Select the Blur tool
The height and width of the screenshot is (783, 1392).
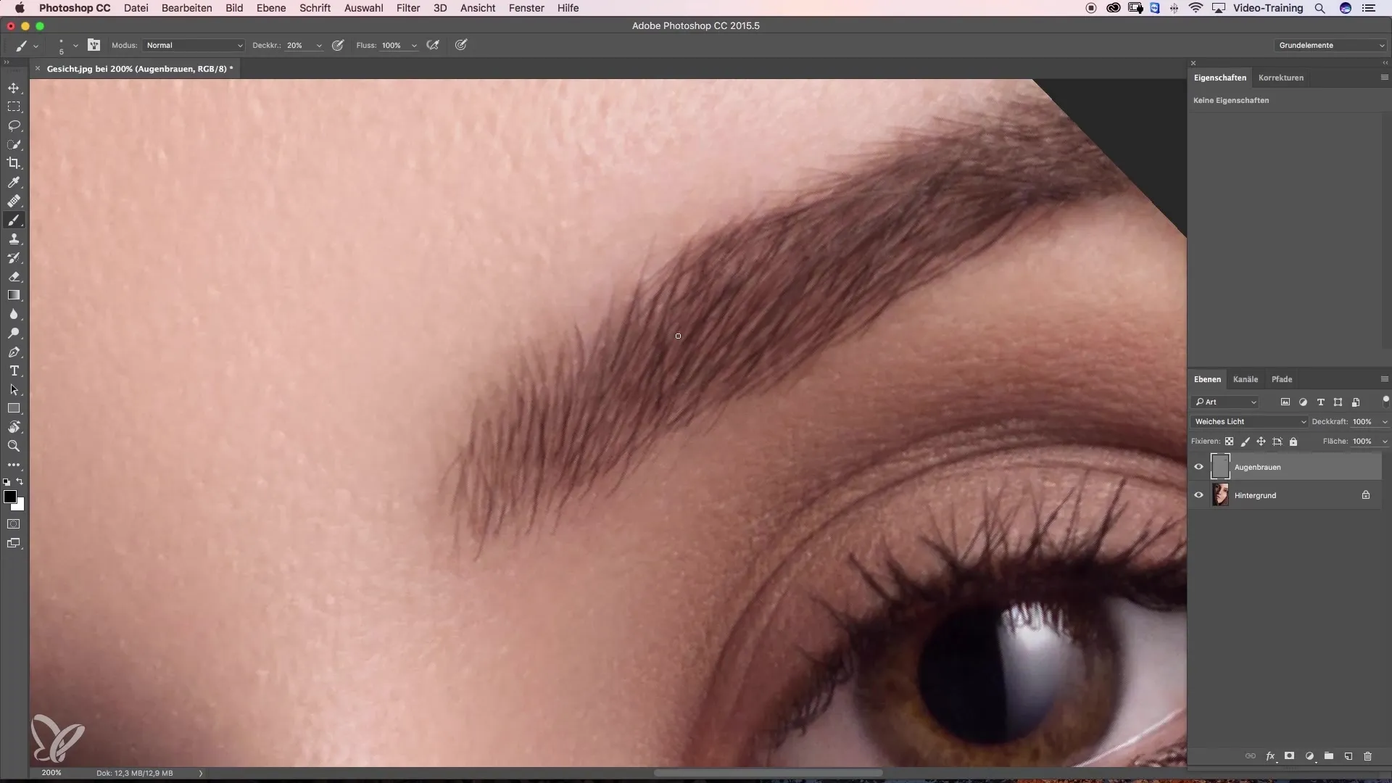(x=14, y=314)
